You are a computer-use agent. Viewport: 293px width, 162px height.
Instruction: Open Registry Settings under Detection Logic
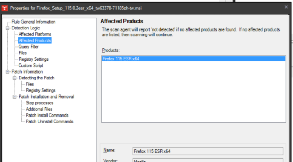tap(34, 59)
